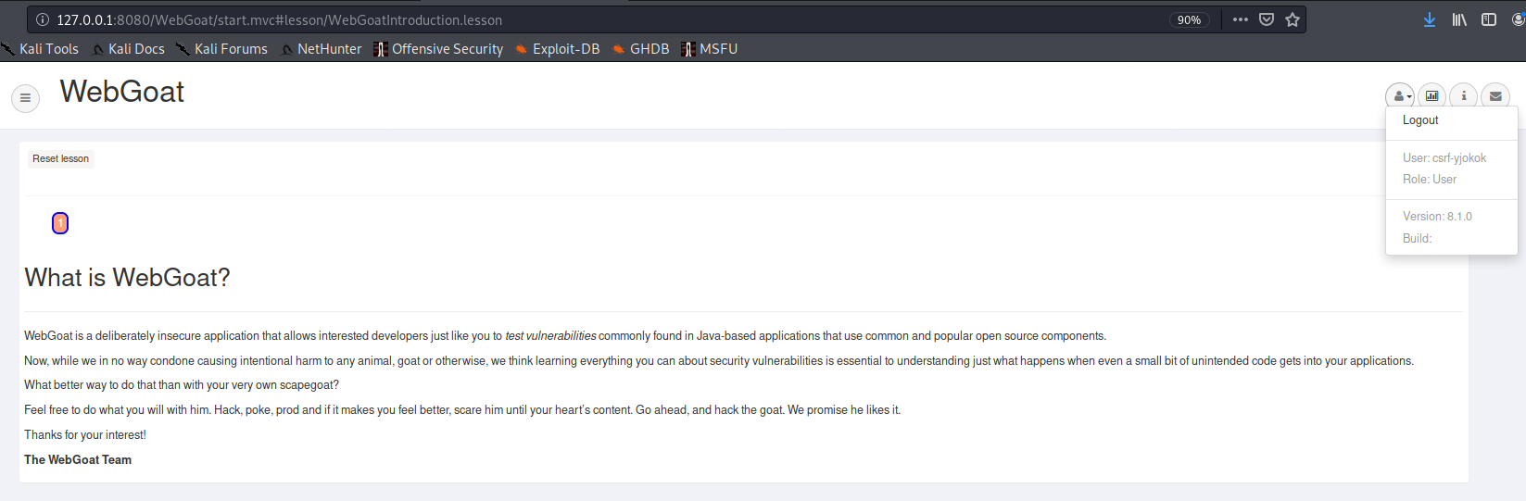Open Firefox downloads arrow icon

(1430, 19)
